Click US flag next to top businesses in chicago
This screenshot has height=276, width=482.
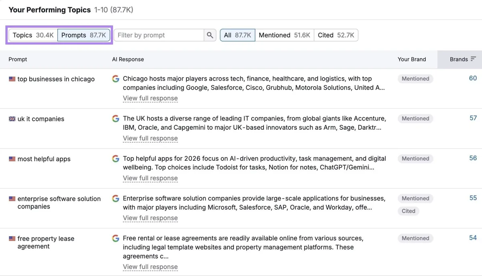[12, 79]
